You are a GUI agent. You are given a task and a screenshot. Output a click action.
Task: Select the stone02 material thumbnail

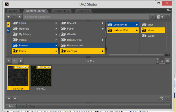click(x=41, y=78)
